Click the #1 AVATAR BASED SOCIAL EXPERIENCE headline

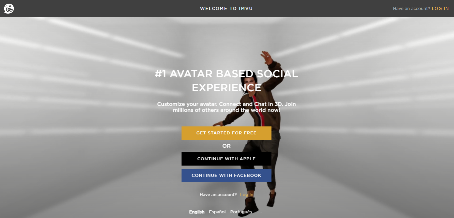click(x=227, y=81)
